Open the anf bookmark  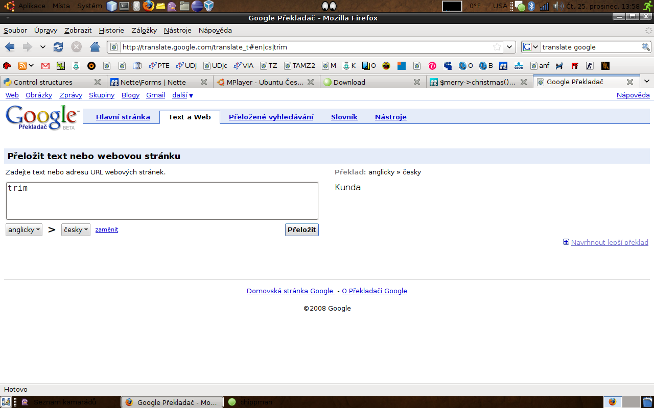pos(540,66)
